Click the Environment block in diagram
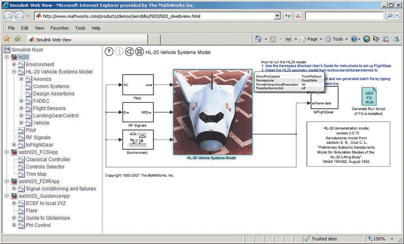Screen dimensions: 404x244 (x=138, y=140)
